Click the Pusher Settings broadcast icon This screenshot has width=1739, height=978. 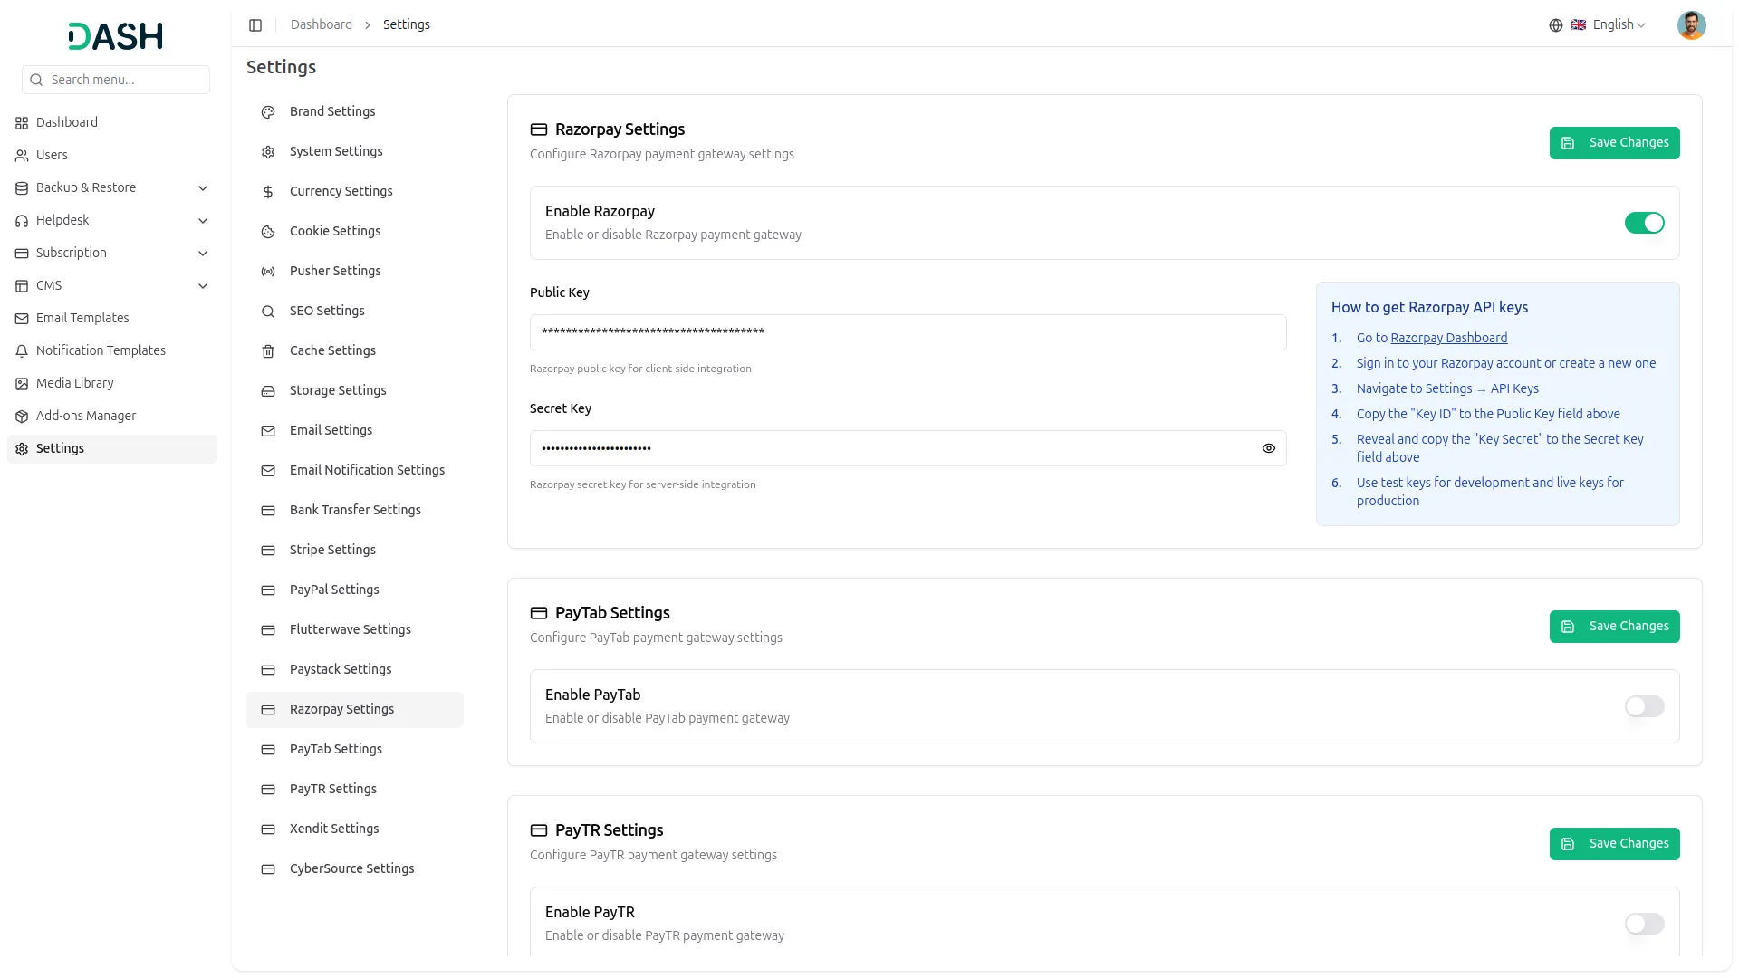click(x=268, y=272)
